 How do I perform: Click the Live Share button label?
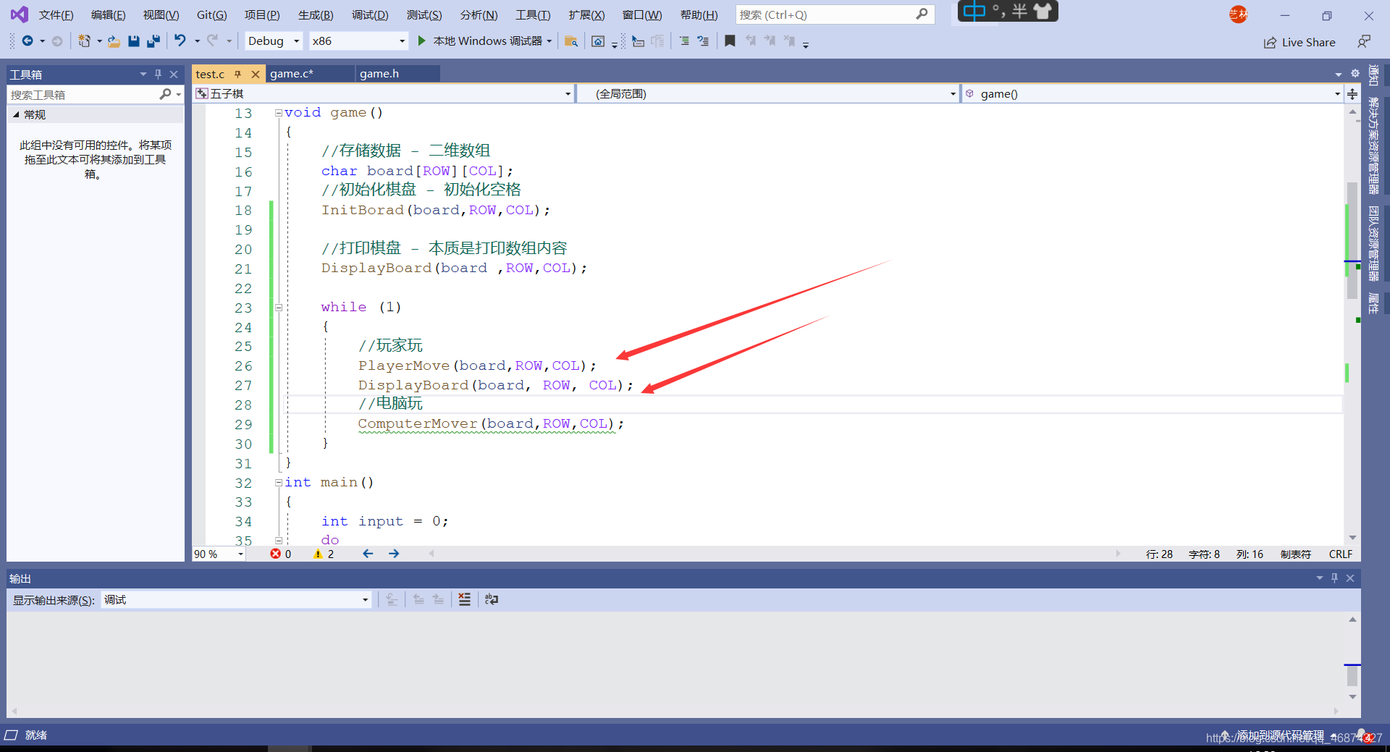click(x=1308, y=43)
